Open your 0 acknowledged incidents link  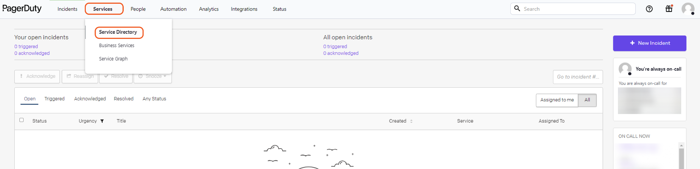[x=32, y=53]
